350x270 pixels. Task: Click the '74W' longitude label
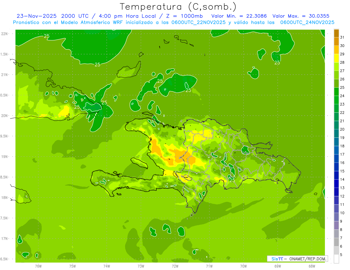107,266
